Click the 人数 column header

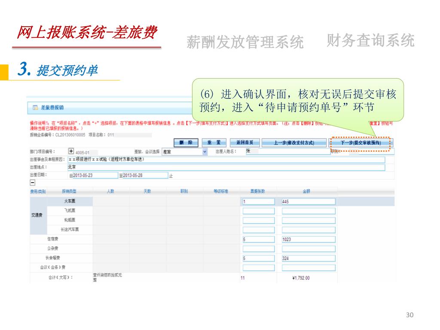click(x=110, y=191)
